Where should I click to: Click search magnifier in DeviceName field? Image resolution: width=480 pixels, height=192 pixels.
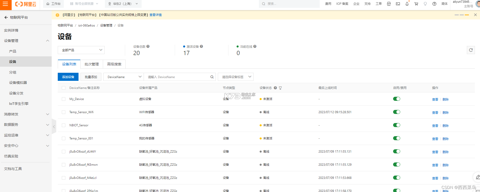(212, 77)
